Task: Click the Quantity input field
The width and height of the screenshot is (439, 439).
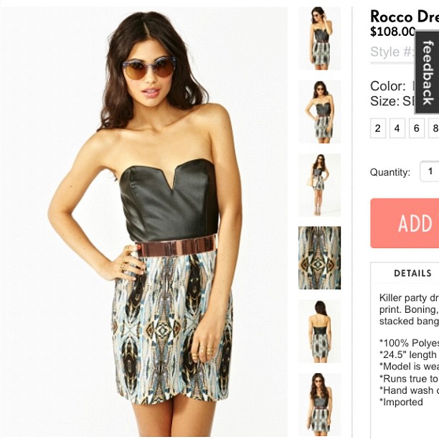Action: coord(430,171)
